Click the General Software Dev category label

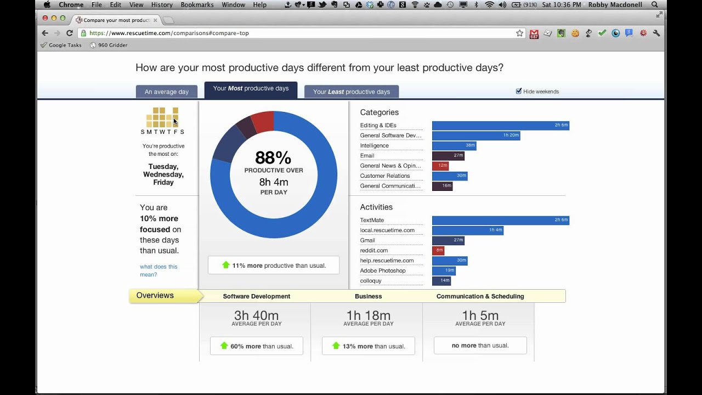coord(390,135)
